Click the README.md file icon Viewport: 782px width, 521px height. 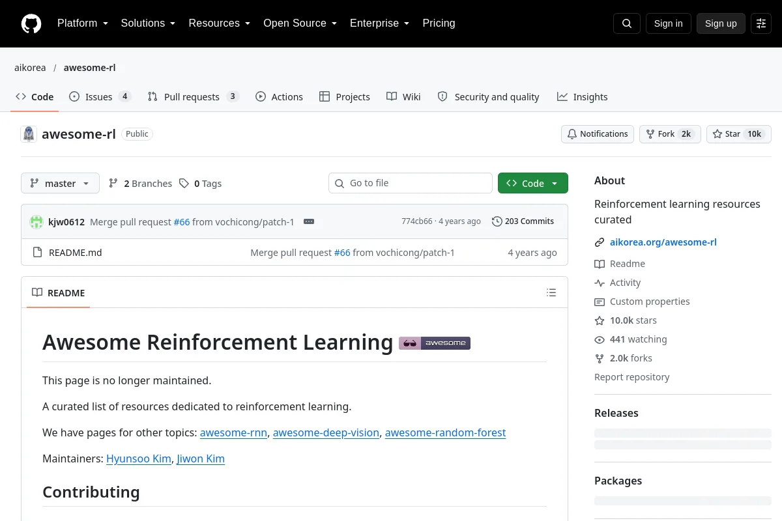tap(37, 253)
